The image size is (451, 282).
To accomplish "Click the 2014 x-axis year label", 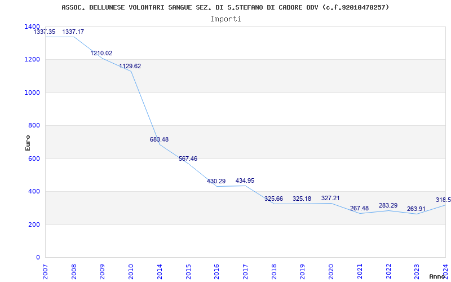I will click(160, 271).
